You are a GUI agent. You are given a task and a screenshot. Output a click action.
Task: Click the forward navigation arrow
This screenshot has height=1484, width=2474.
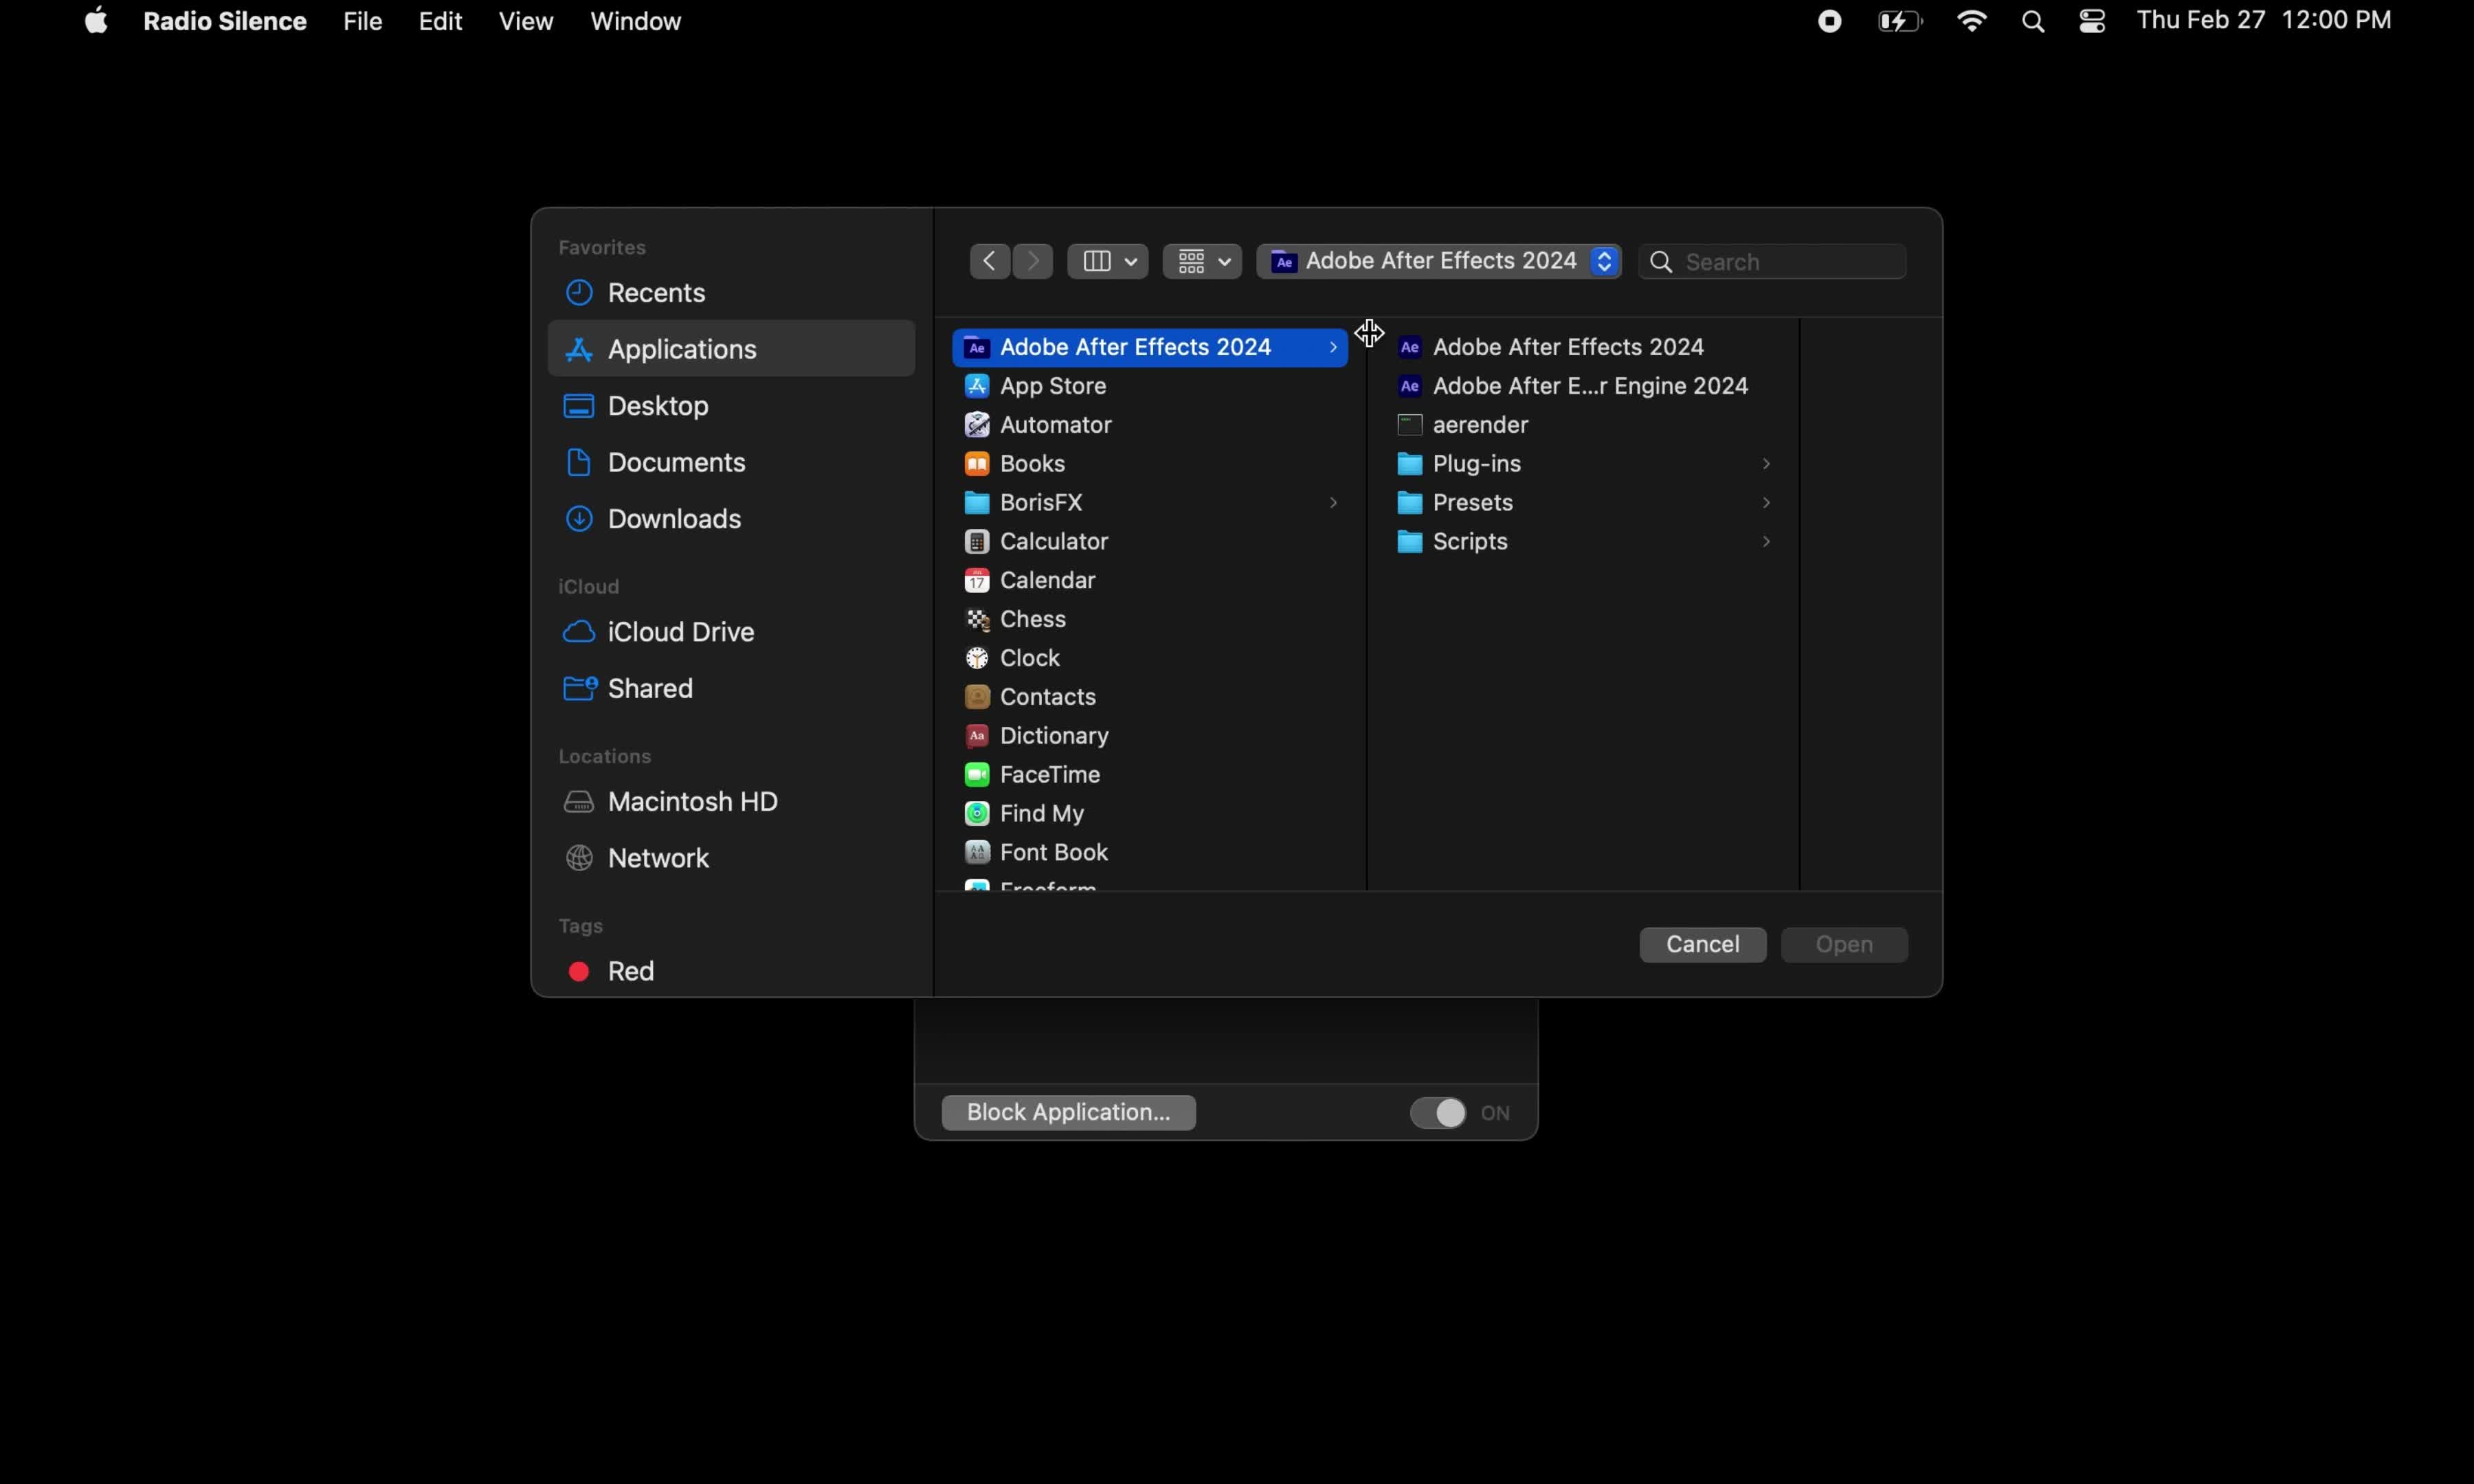pyautogui.click(x=1033, y=261)
